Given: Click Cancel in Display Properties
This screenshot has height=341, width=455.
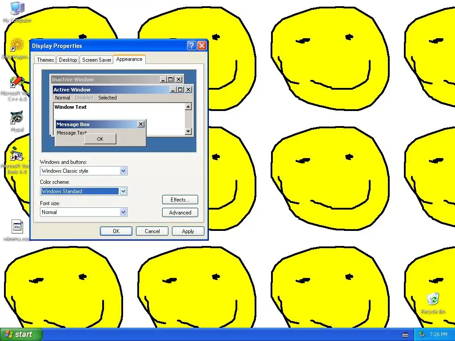Looking at the screenshot, I should (152, 231).
